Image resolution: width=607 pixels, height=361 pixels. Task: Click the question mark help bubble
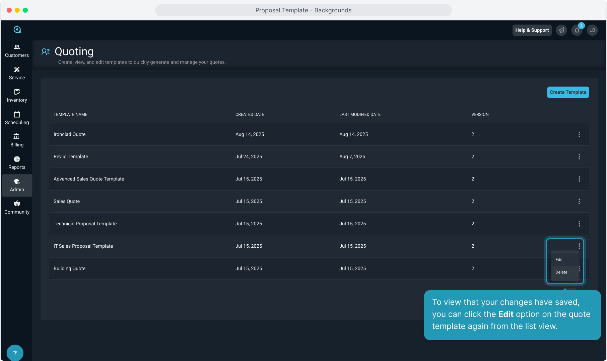pyautogui.click(x=15, y=353)
